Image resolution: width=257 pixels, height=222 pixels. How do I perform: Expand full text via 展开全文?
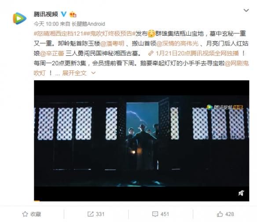coord(74,73)
